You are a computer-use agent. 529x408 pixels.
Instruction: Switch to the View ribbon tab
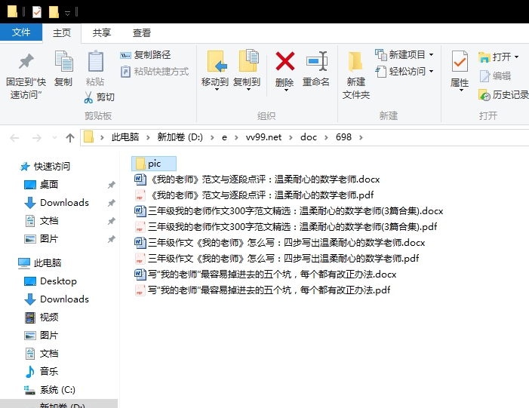(141, 33)
